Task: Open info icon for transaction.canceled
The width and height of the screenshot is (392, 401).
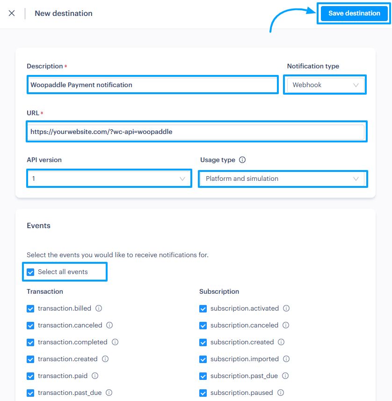Action: 109,325
